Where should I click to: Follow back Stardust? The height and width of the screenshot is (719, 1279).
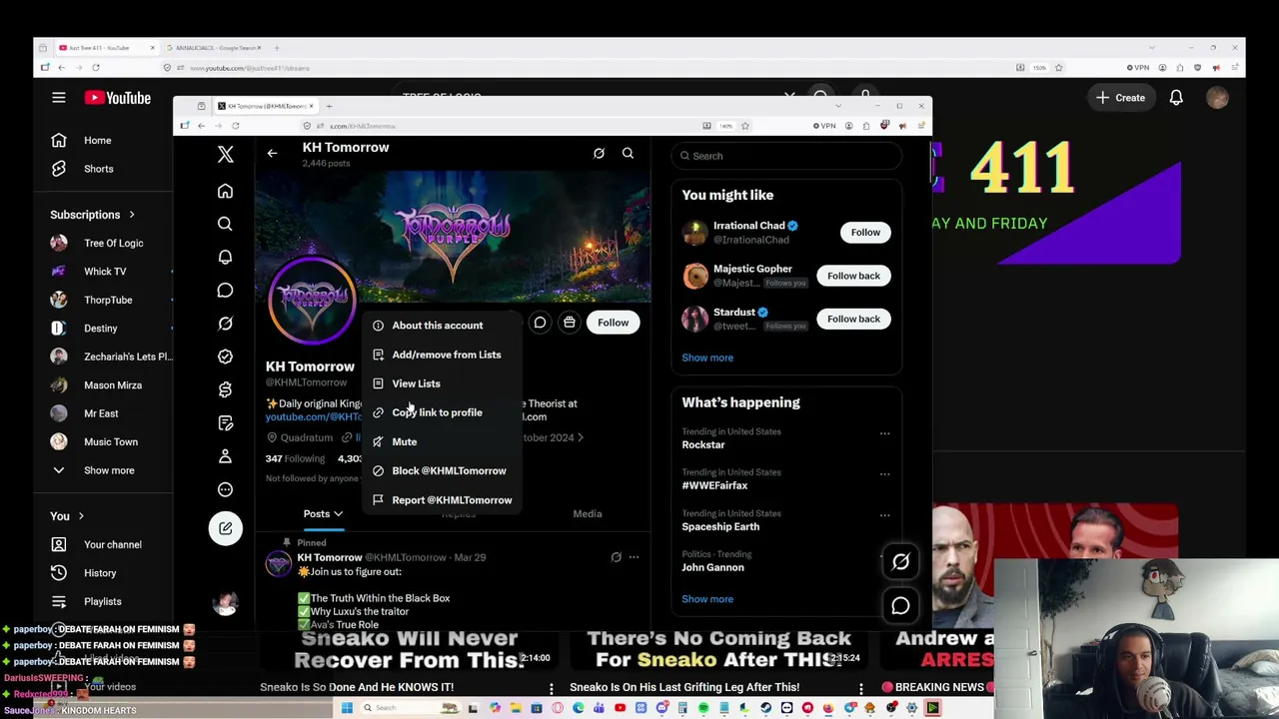853,319
